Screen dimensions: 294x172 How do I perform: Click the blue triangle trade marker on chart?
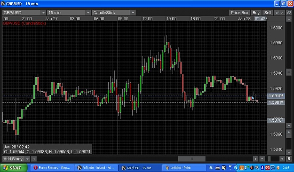coord(253,98)
